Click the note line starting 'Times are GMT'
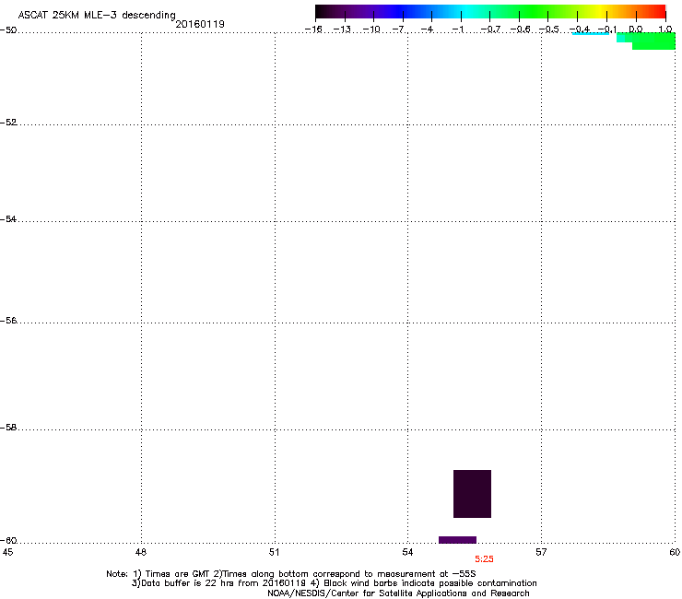Image resolution: width=682 pixels, height=599 pixels. (291, 574)
